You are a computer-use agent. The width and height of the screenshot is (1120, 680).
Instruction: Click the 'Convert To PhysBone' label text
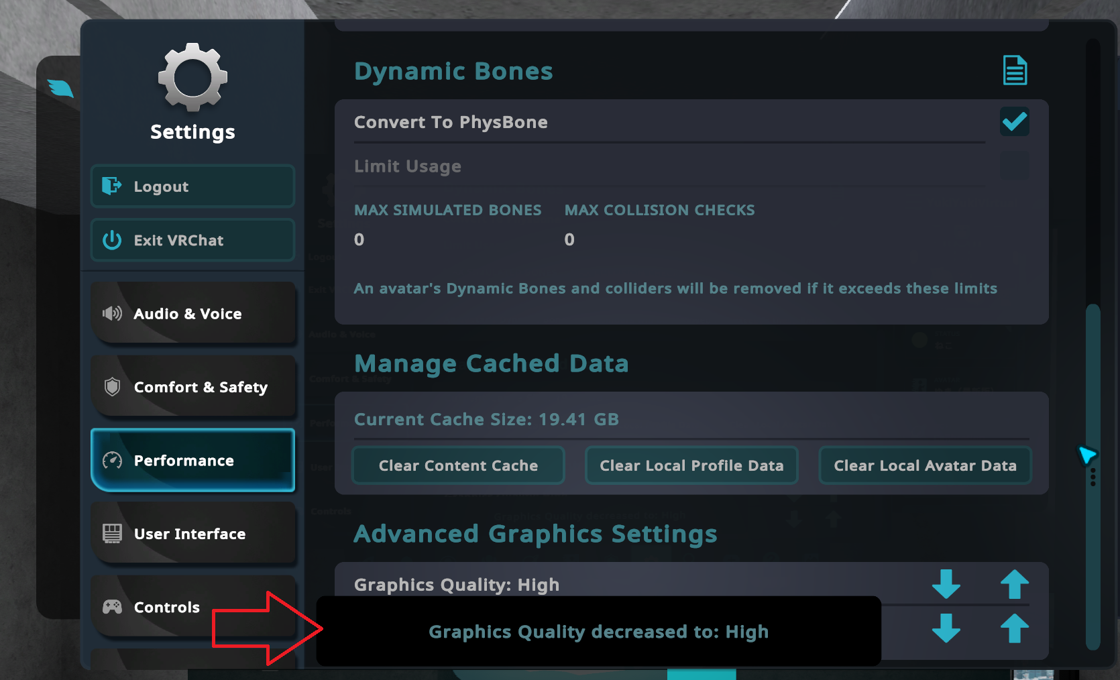point(451,122)
